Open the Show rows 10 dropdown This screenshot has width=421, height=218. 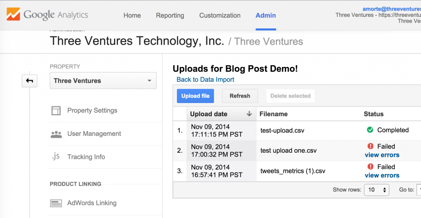point(377,190)
